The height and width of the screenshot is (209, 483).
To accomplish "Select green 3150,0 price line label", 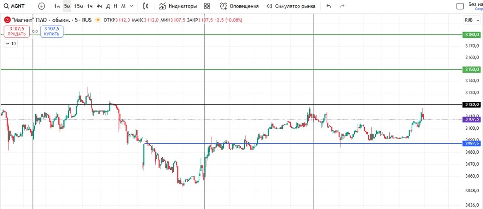I will (472, 69).
